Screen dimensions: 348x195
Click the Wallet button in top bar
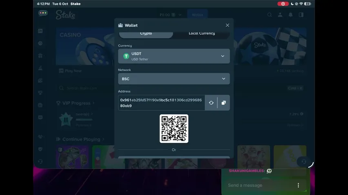point(197,15)
